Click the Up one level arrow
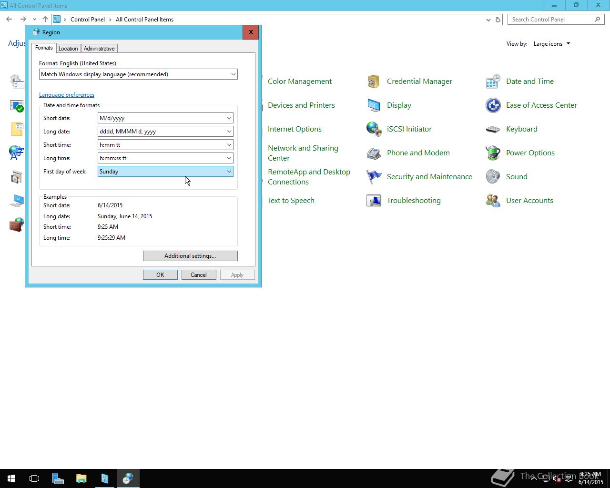610x488 pixels. [x=45, y=20]
